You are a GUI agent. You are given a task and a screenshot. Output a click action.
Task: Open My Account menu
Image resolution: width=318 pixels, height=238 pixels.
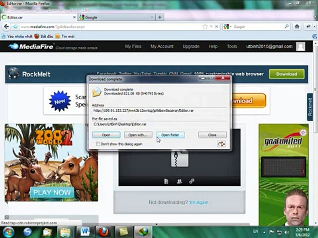point(162,46)
